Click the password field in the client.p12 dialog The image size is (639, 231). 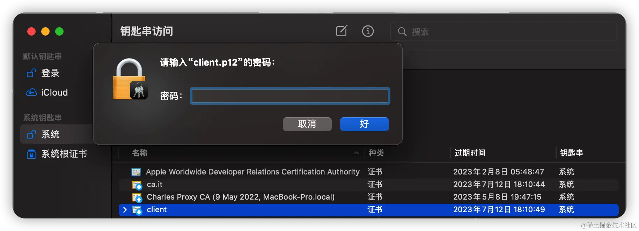(290, 96)
